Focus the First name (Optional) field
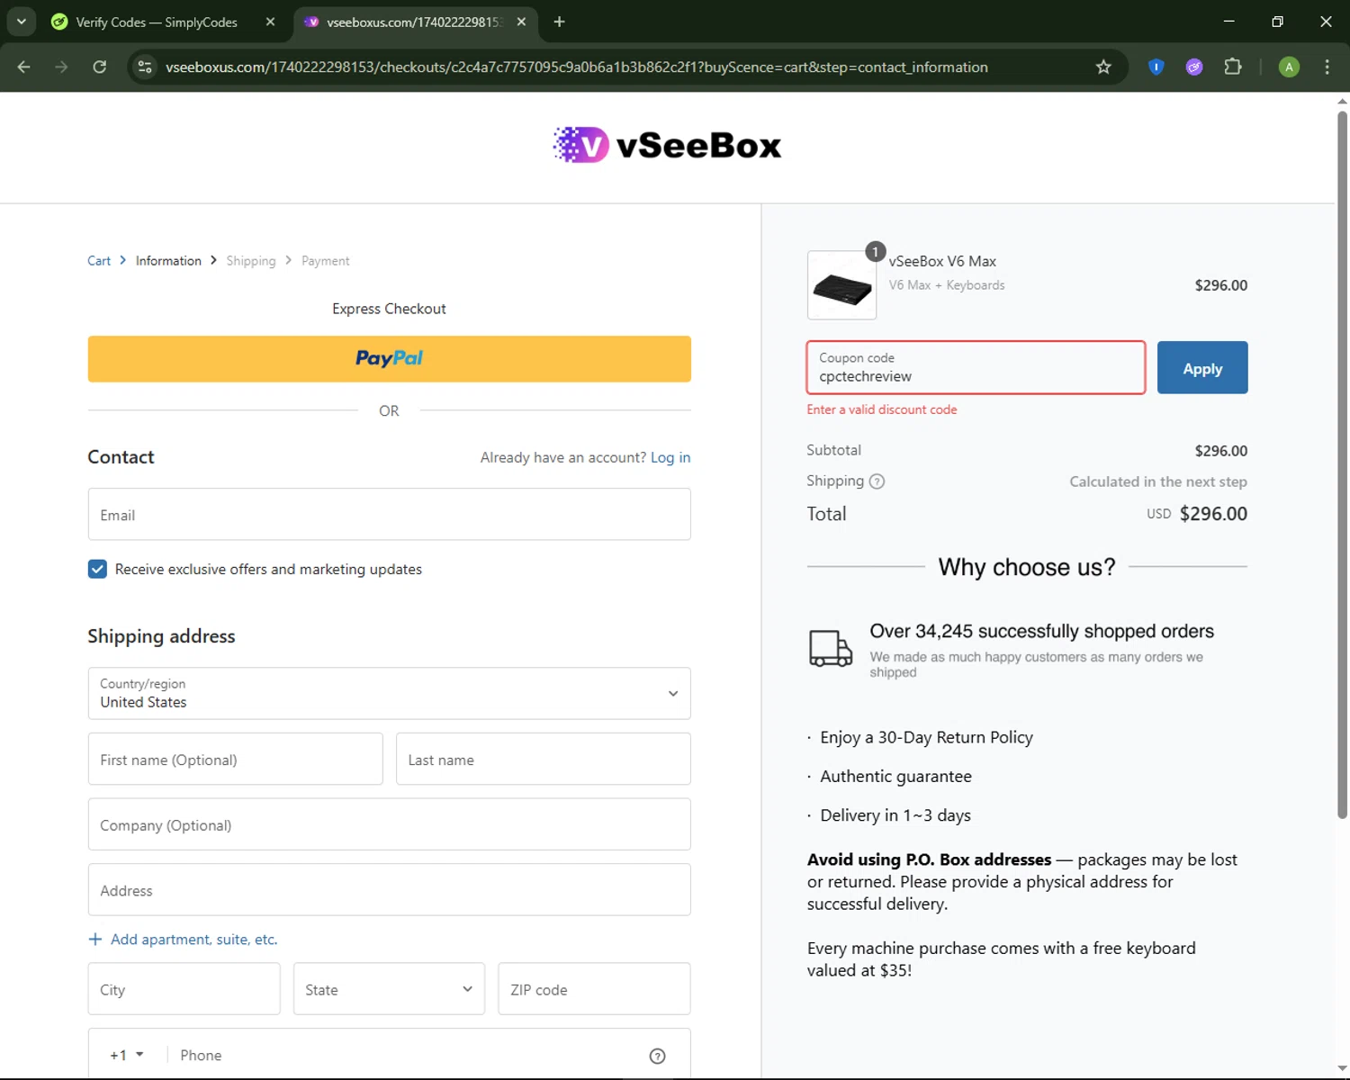Screen dimensions: 1350x1080 pos(235,760)
